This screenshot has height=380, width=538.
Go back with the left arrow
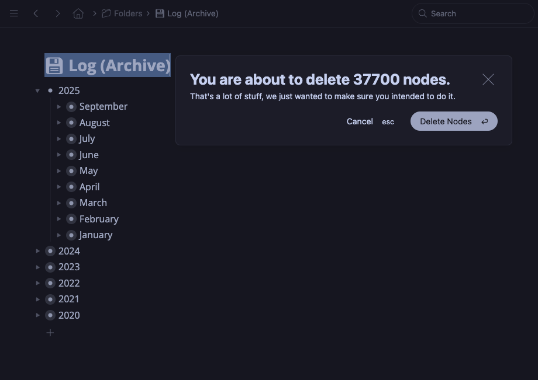coord(36,13)
